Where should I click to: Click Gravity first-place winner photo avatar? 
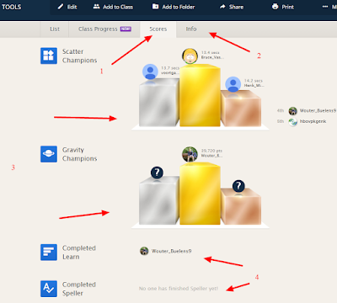tap(190, 154)
